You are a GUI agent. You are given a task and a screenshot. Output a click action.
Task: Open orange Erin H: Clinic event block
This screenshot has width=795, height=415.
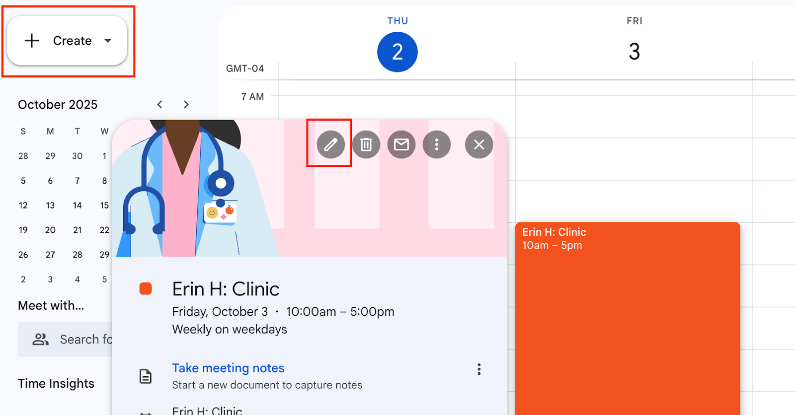click(627, 318)
